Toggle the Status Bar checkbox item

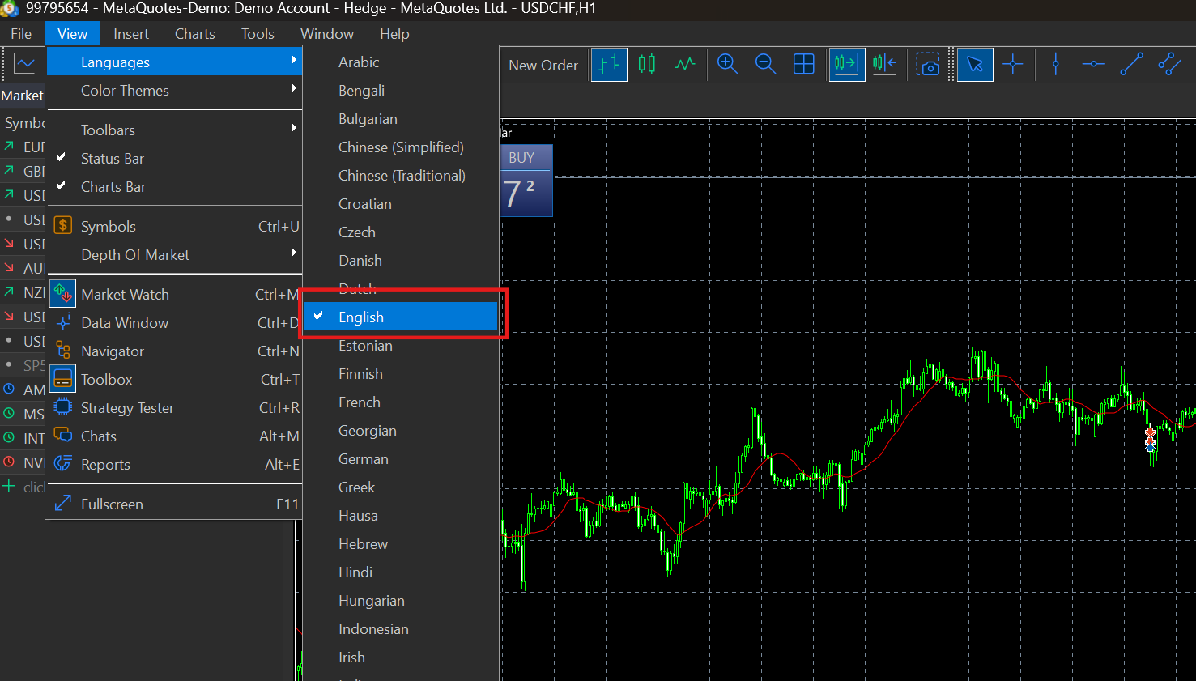click(113, 159)
